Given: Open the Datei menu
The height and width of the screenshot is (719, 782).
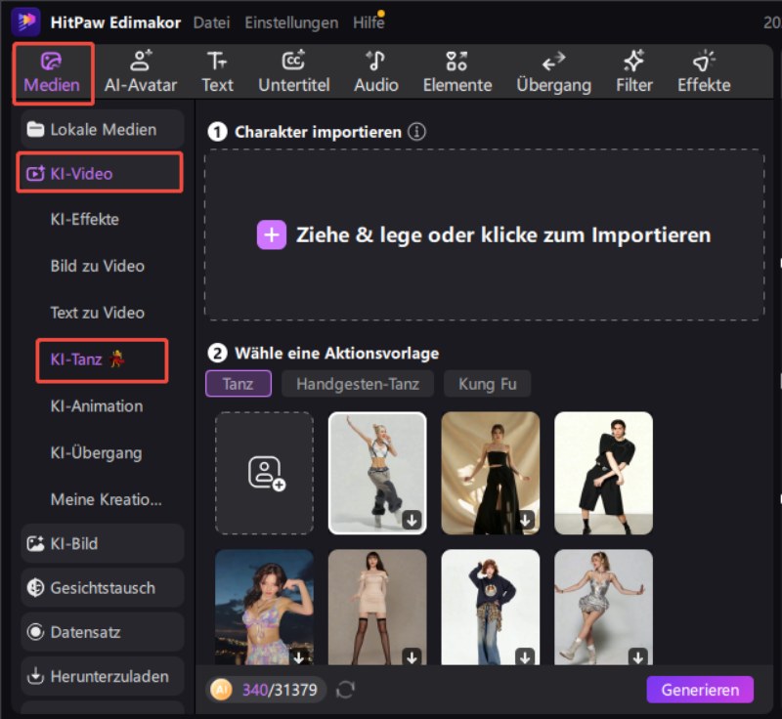Looking at the screenshot, I should coord(212,22).
